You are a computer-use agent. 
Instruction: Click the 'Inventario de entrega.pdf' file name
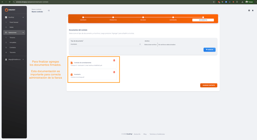[x=77, y=77]
